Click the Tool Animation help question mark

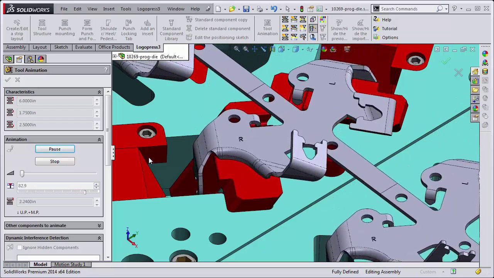point(106,70)
